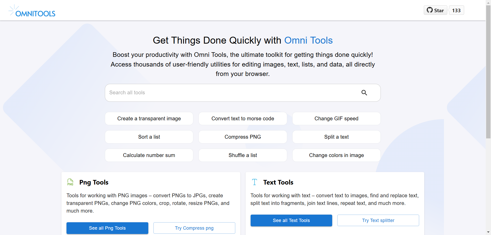This screenshot has width=491, height=235.
Task: Open Change colors in image tool
Action: [336, 155]
